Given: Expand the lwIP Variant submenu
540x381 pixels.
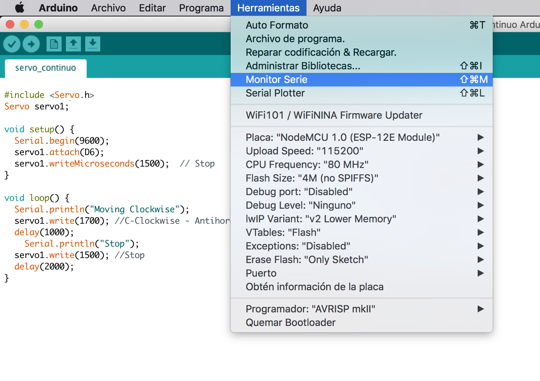Looking at the screenshot, I should tap(362, 219).
